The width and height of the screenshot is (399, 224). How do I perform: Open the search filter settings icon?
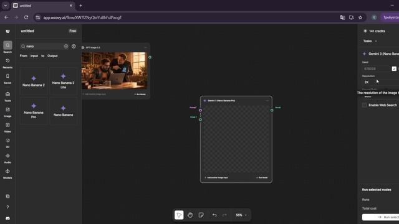tap(74, 46)
